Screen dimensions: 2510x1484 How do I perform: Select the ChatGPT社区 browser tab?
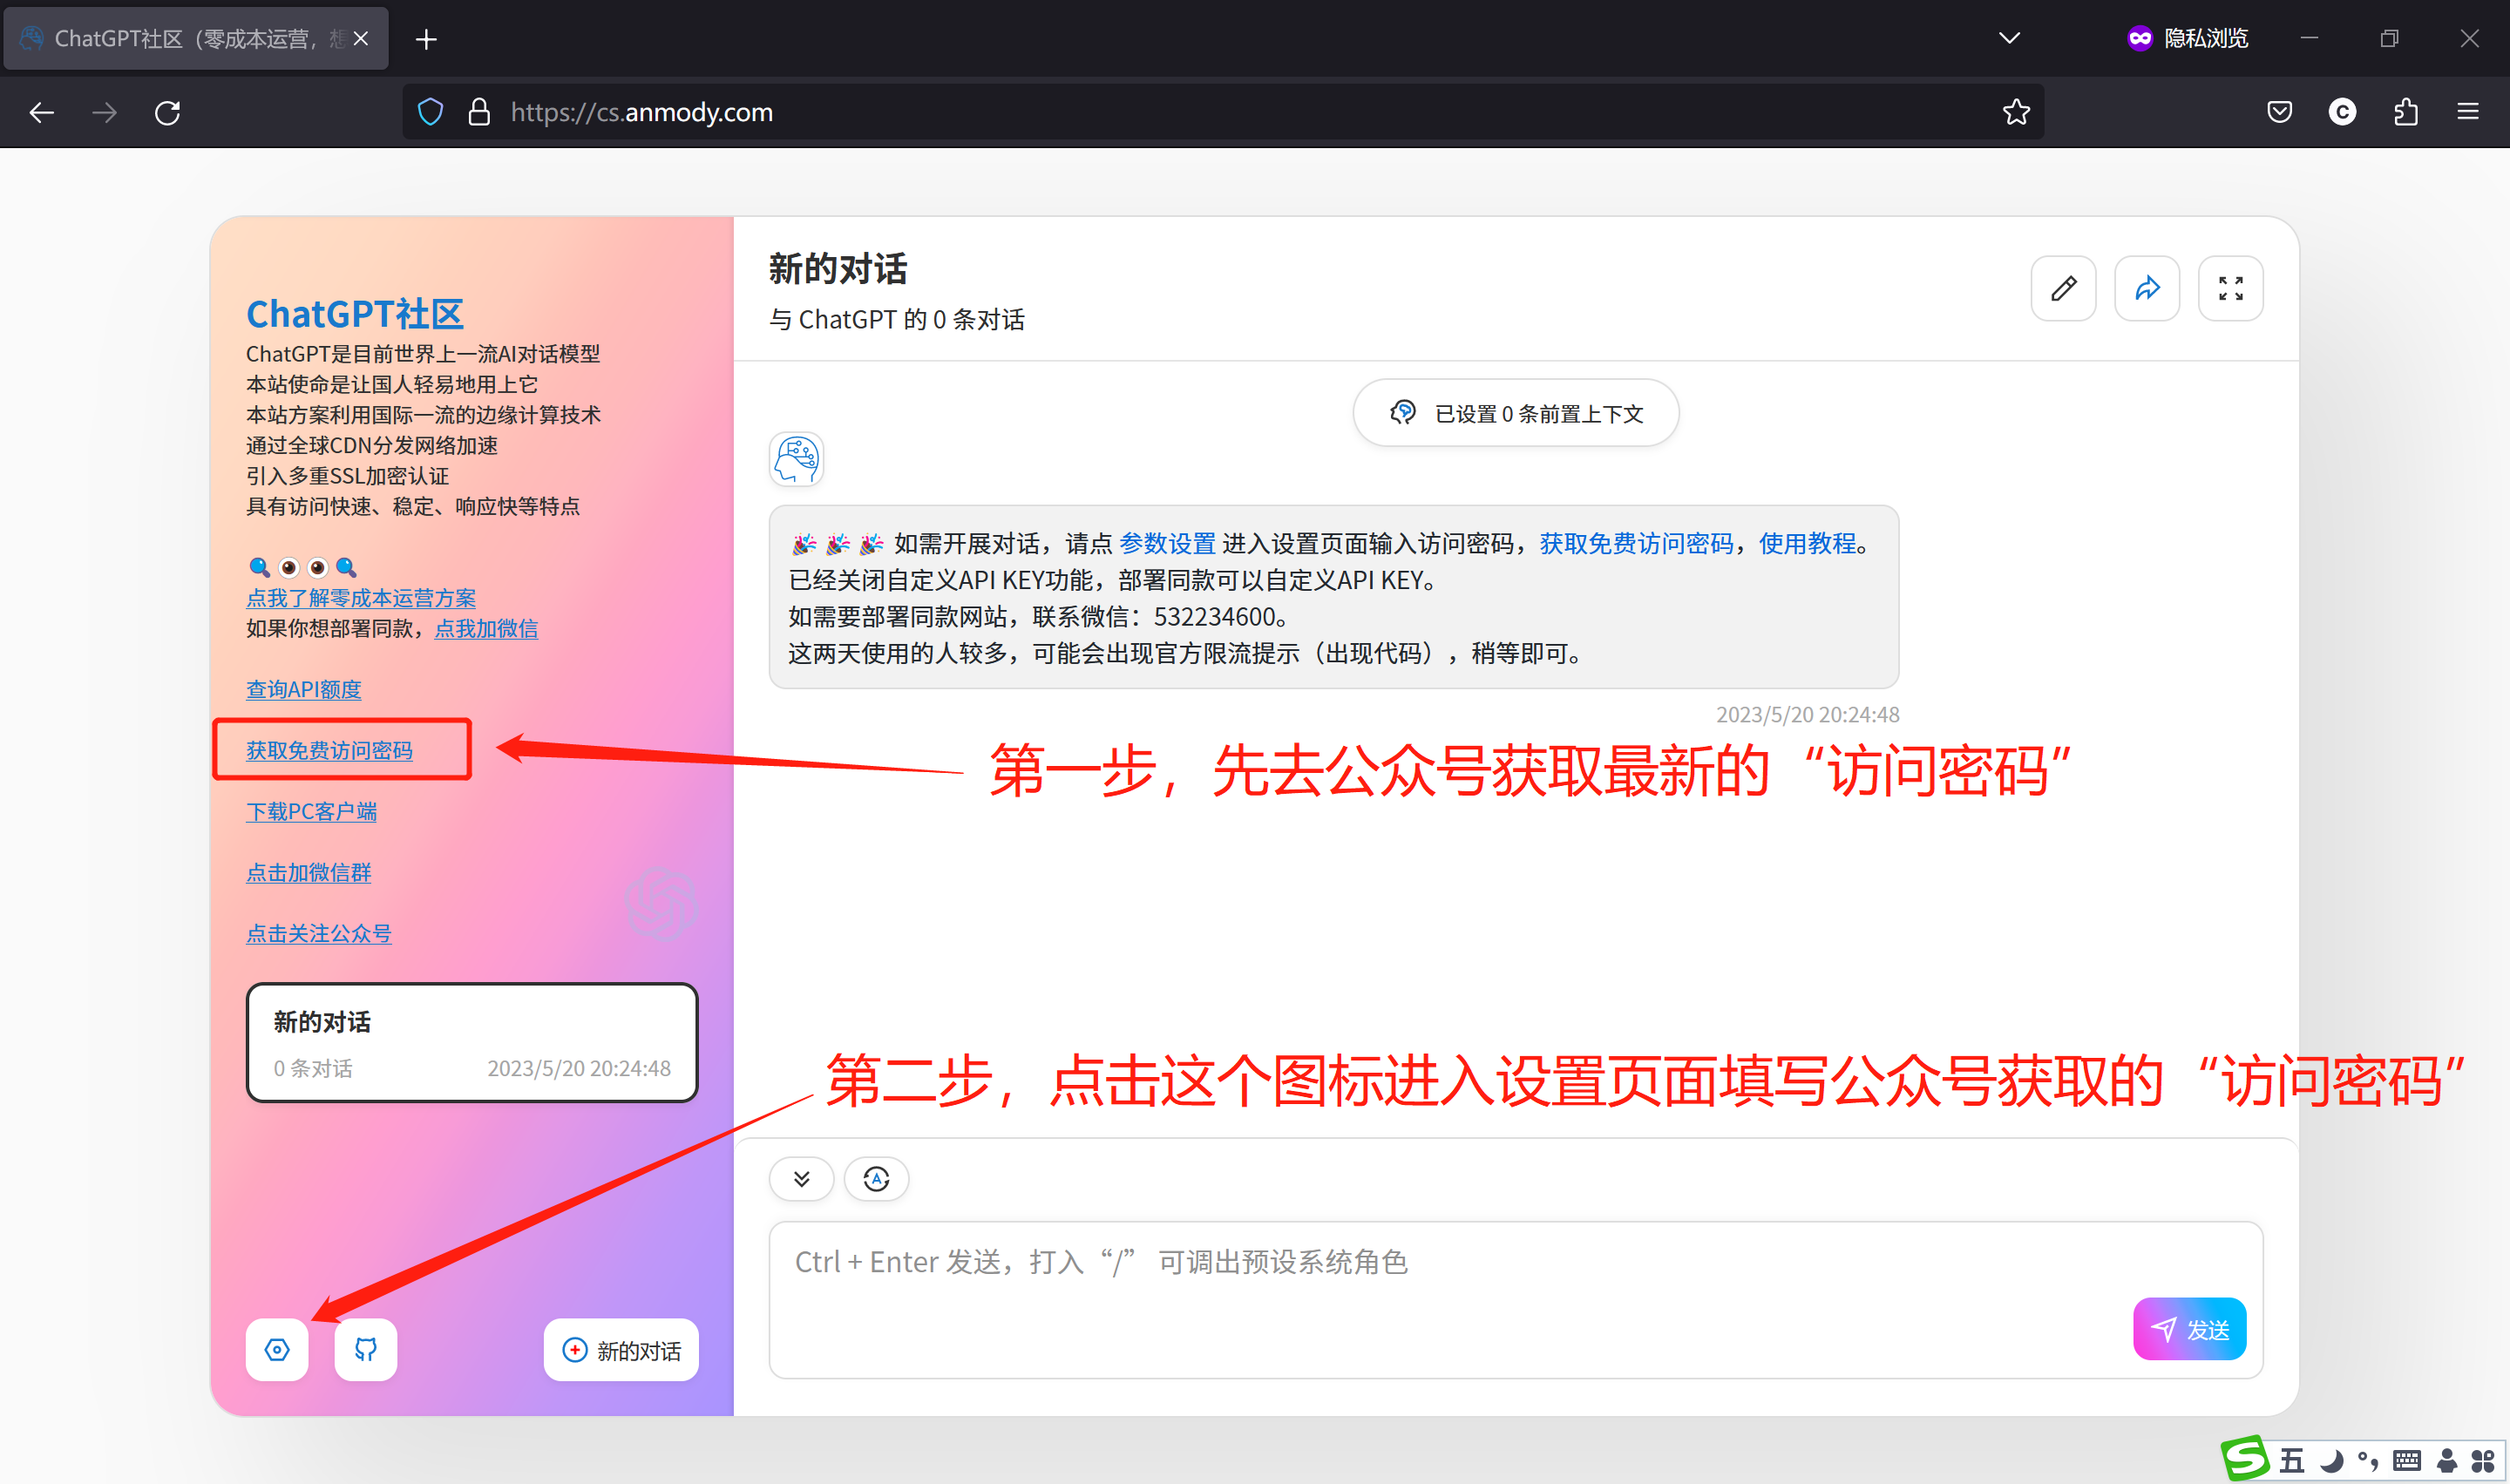pos(196,38)
